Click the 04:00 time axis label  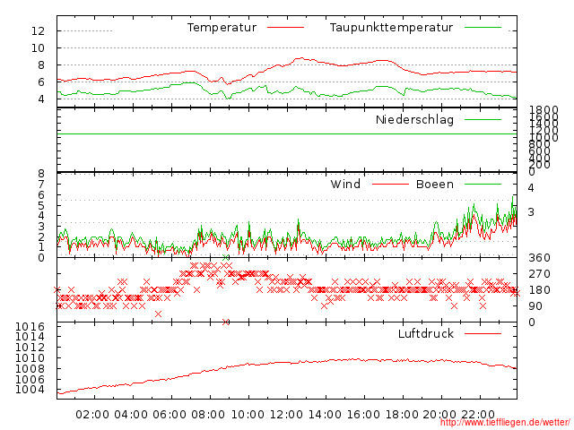[x=131, y=415]
